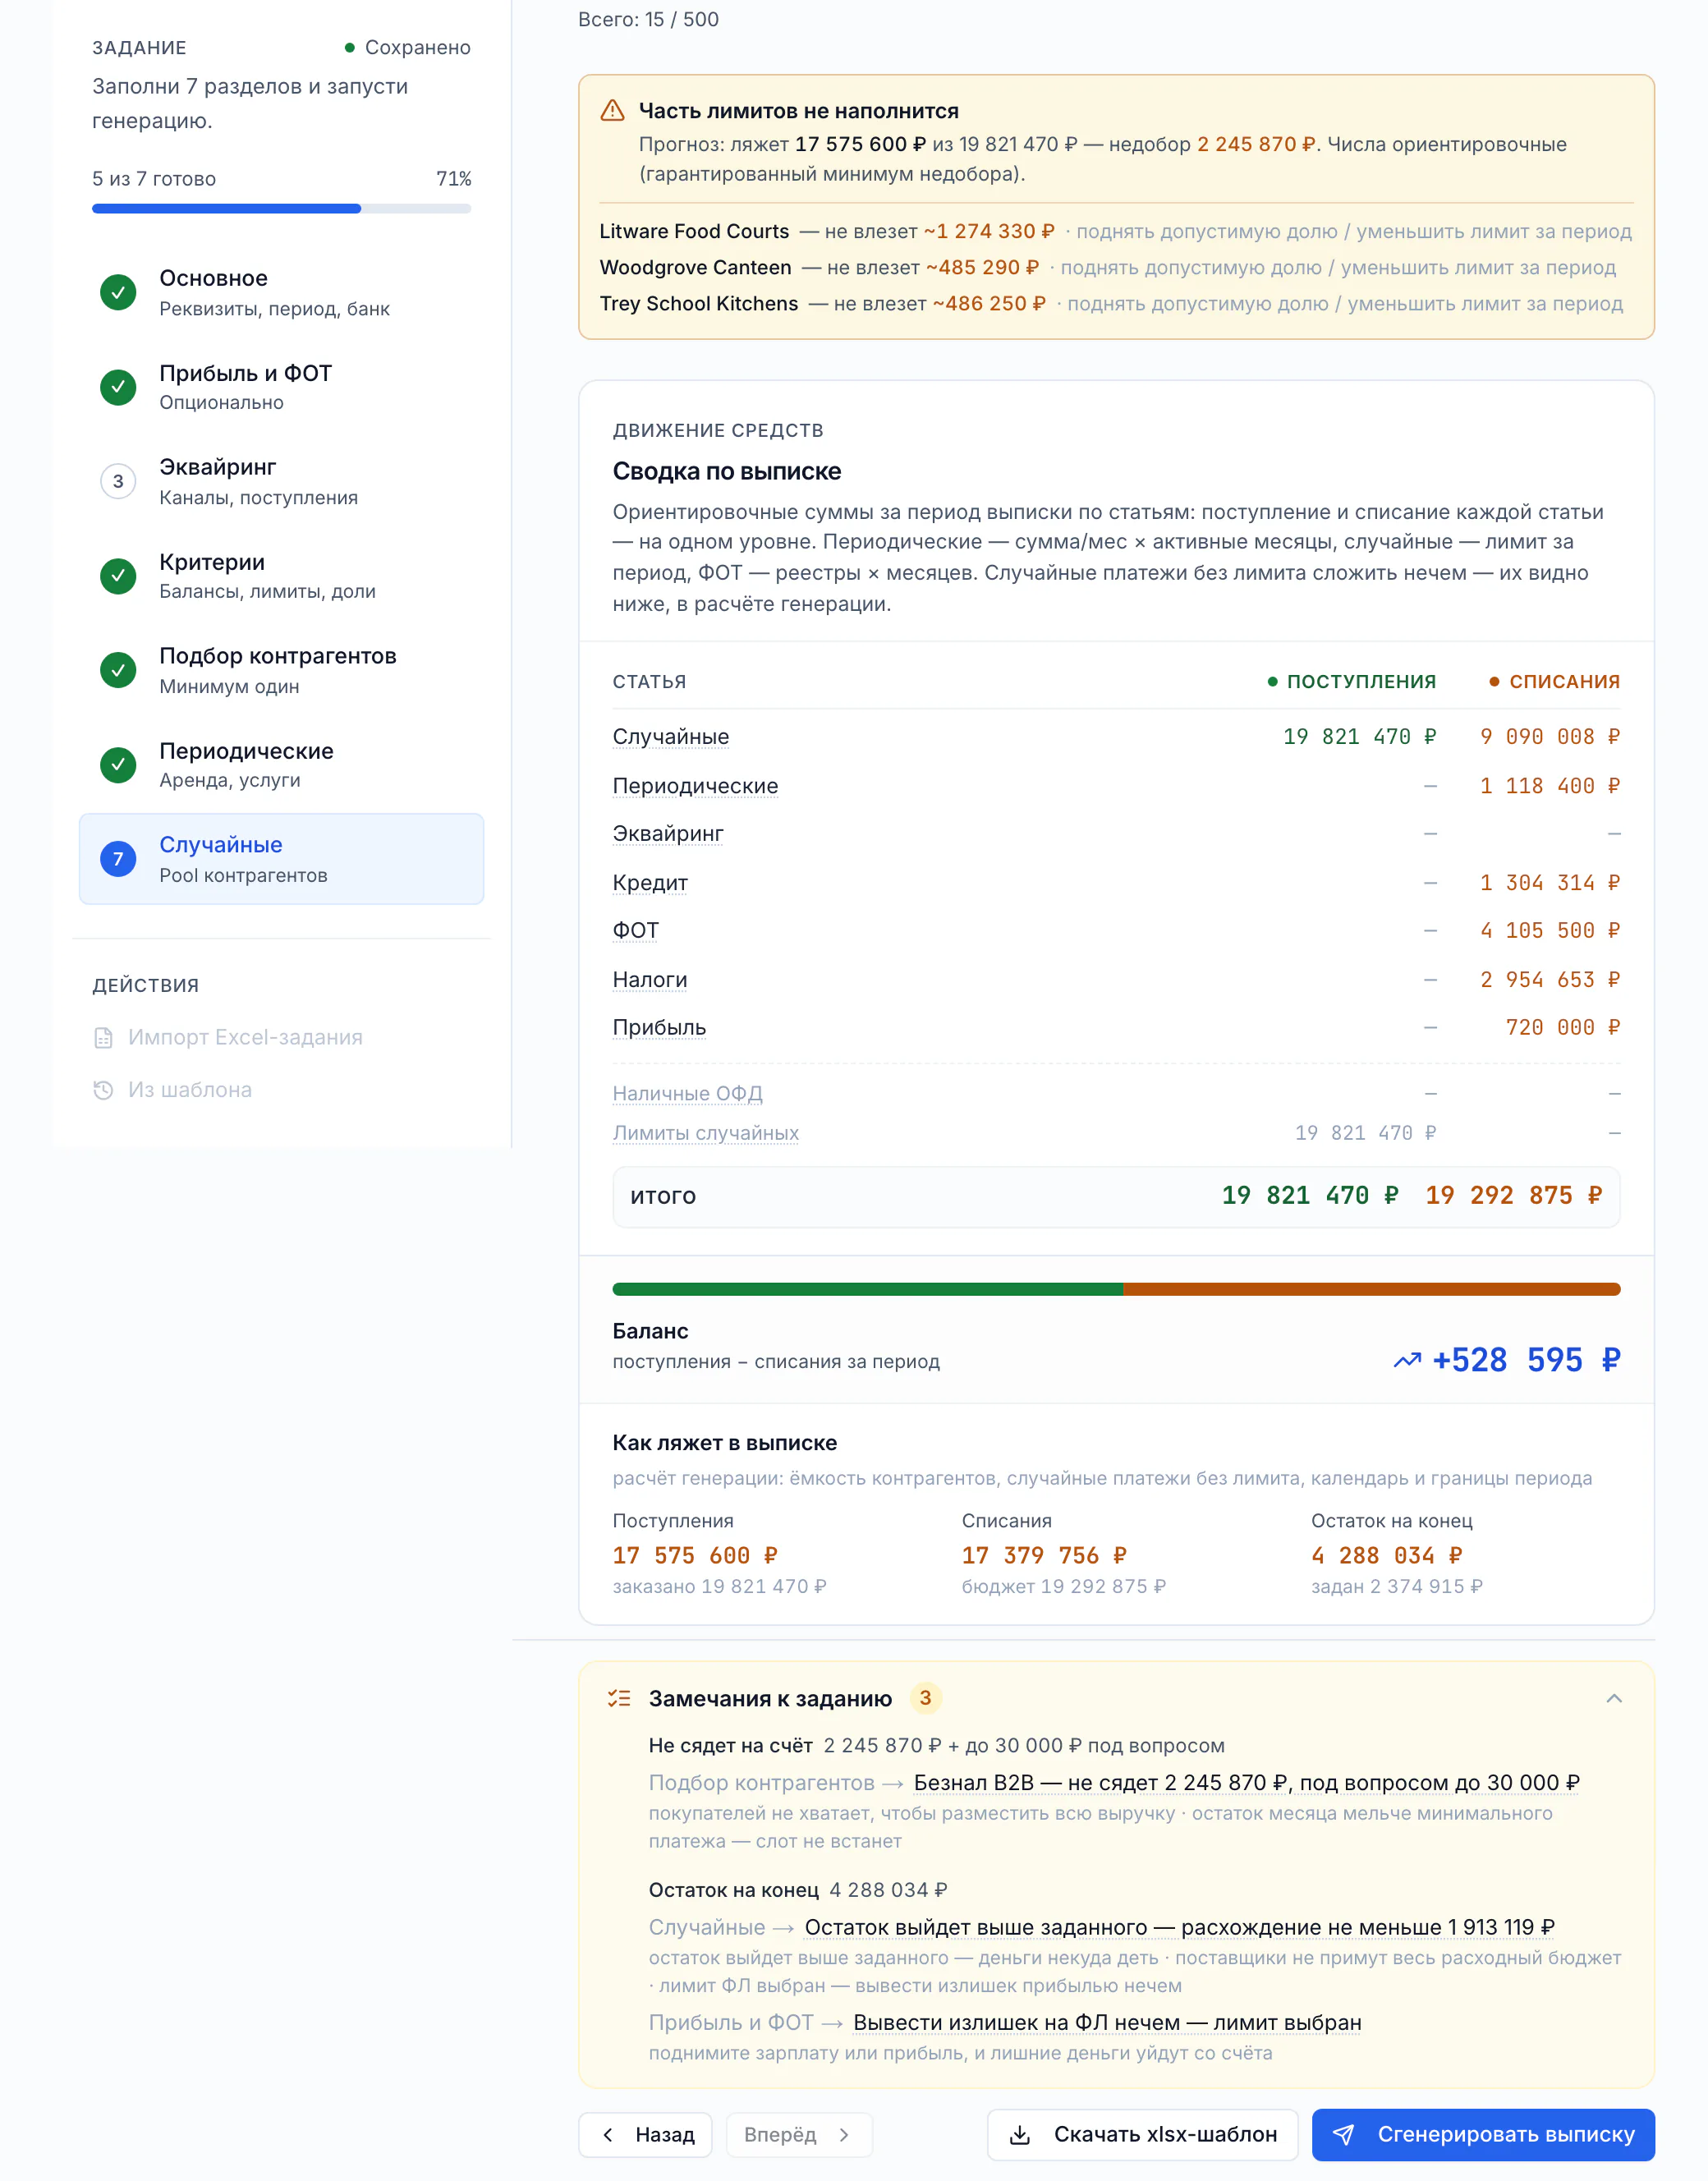Click the warning triangle icon in the limits alert
The image size is (1708, 2181).
click(612, 111)
